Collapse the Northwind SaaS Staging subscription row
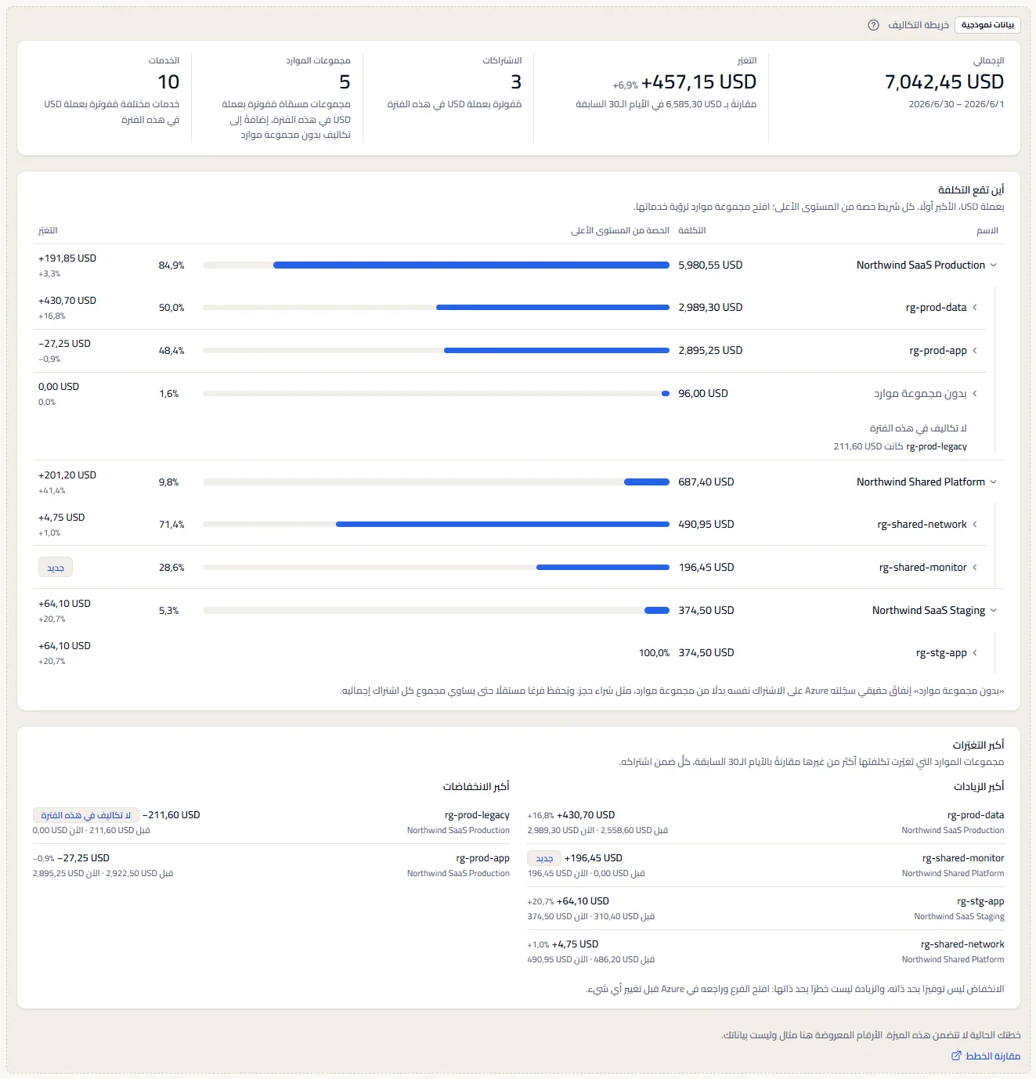 coord(994,611)
